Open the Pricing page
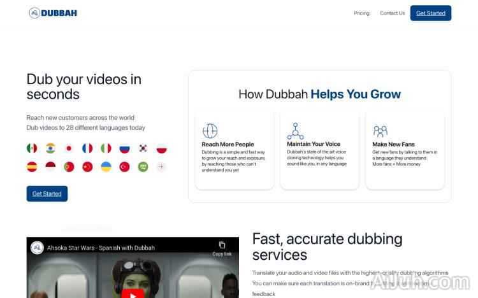 point(361,13)
